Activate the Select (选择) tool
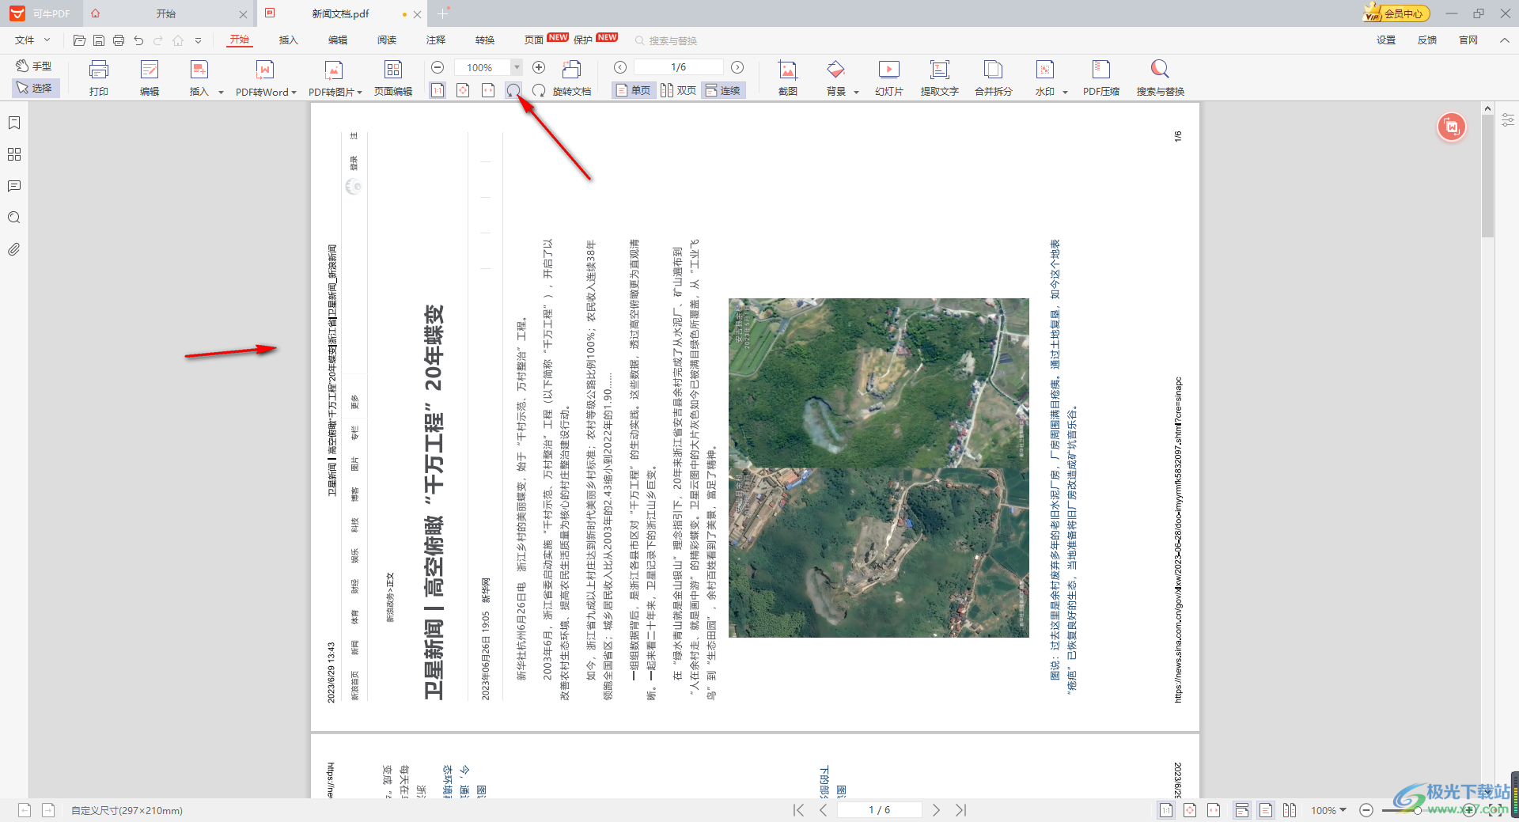Screen dimensions: 1519x822 [x=35, y=88]
